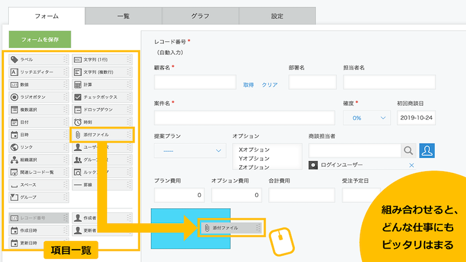Remove ログインユーザー with the X icon
Screen dimensions: 466x262
click(x=412, y=166)
